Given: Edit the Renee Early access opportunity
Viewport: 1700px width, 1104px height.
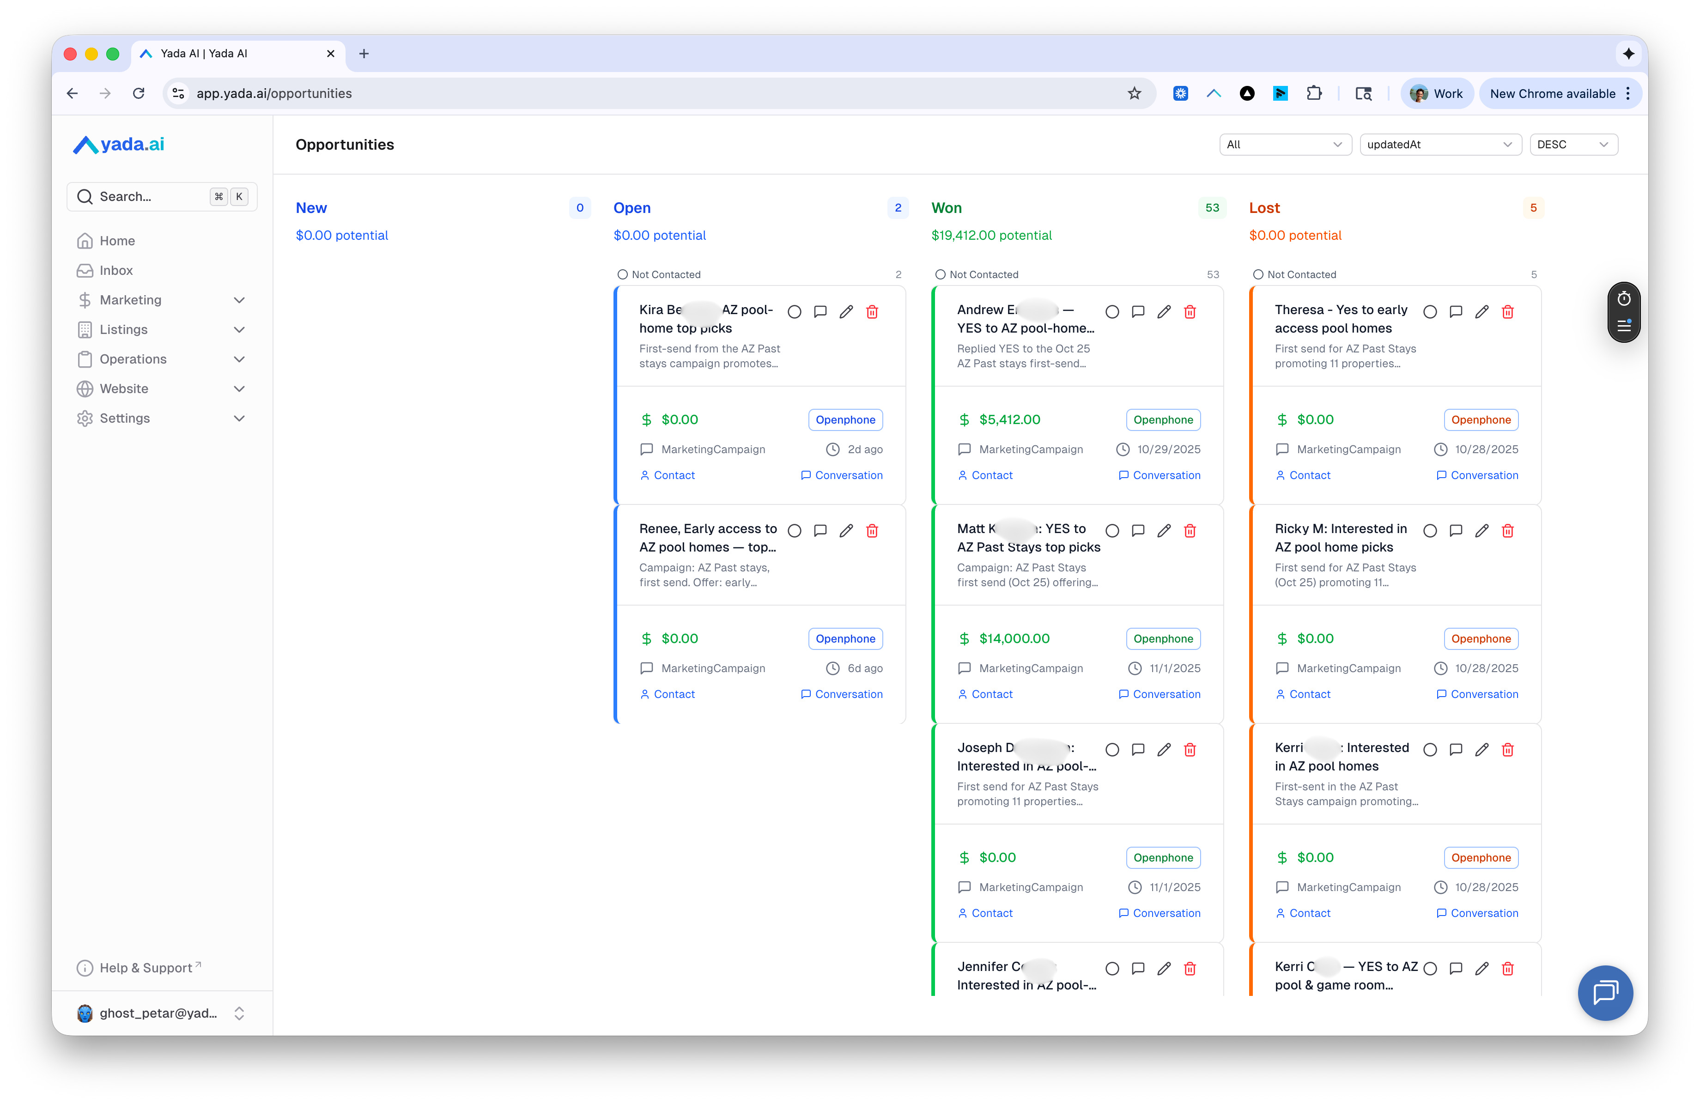Looking at the screenshot, I should (846, 531).
